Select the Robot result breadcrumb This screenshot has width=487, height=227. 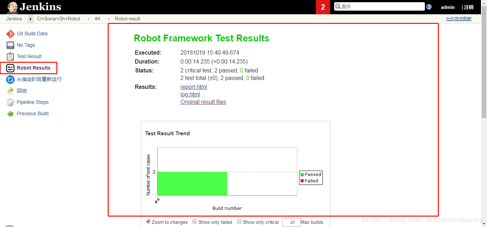pyautogui.click(x=128, y=19)
